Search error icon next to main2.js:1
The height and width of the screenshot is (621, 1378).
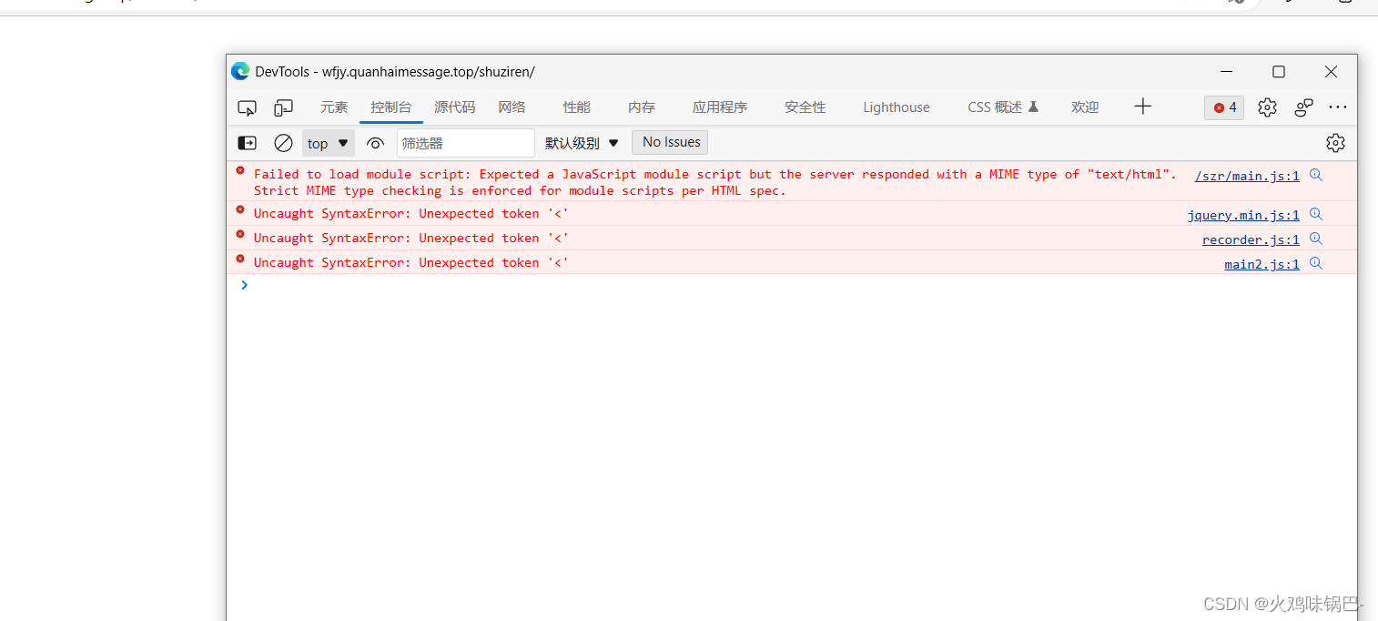click(1315, 263)
